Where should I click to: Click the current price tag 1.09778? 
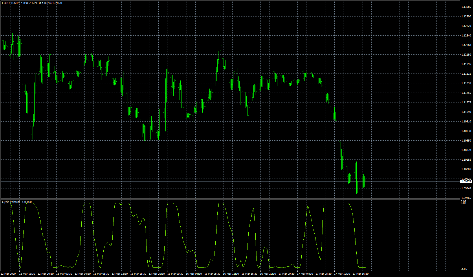point(466,181)
